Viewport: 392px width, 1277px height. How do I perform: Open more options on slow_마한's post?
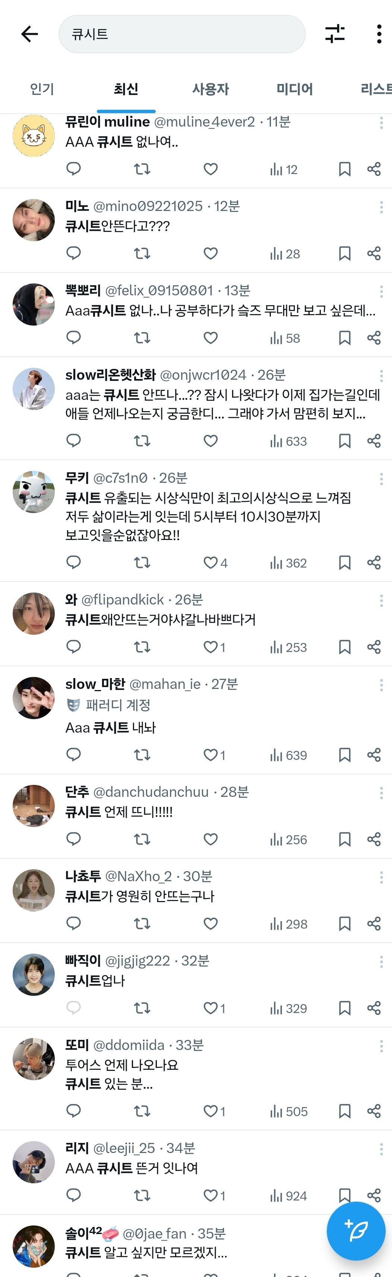tap(381, 685)
